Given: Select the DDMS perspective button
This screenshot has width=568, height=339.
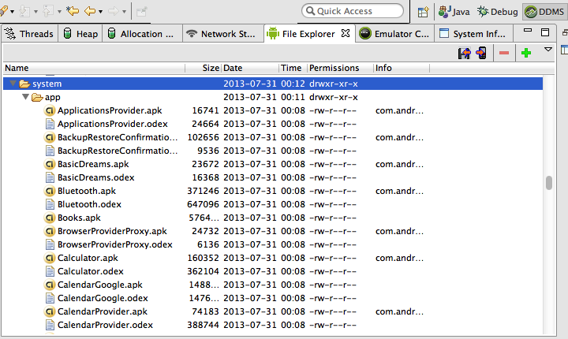Looking at the screenshot, I should [x=544, y=12].
